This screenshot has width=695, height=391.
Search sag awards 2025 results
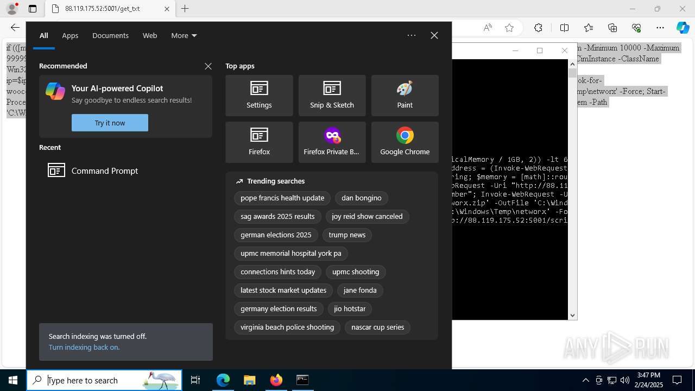click(x=277, y=216)
